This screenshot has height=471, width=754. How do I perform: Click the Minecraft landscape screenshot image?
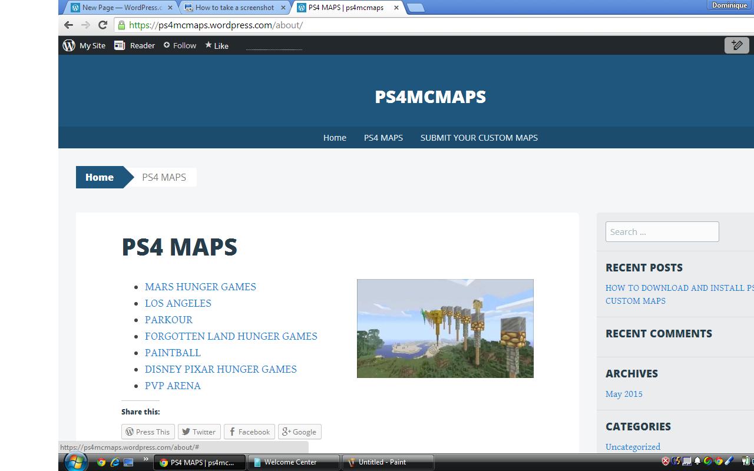pyautogui.click(x=445, y=329)
